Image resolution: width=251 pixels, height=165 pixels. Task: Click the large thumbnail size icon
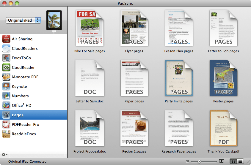point(222,161)
